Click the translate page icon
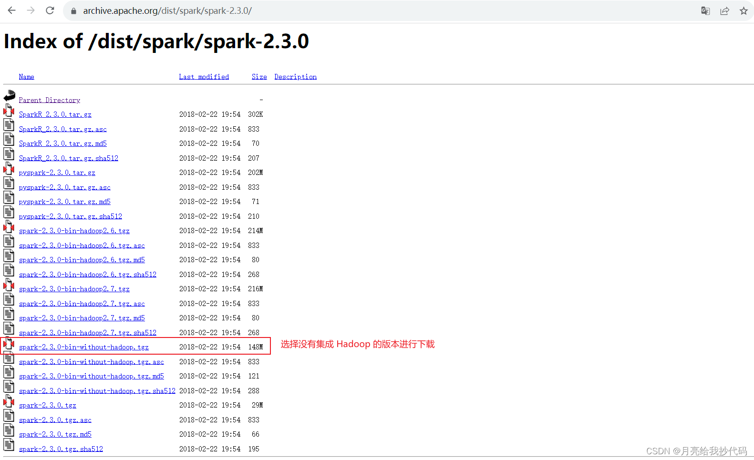The width and height of the screenshot is (754, 460). 705,11
